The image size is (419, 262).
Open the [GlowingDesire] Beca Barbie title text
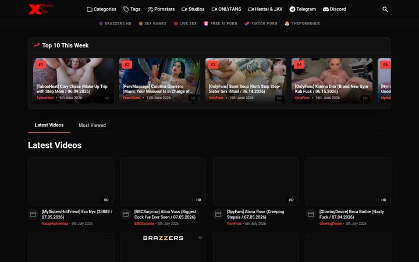[x=351, y=214]
